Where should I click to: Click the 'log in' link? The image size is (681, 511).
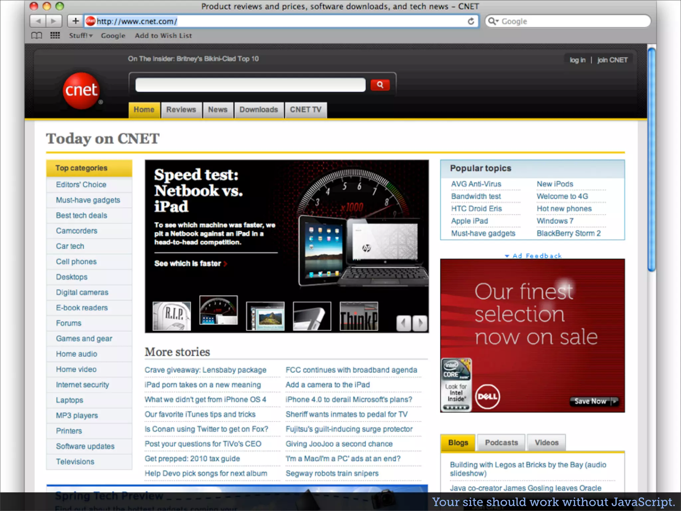pos(577,60)
